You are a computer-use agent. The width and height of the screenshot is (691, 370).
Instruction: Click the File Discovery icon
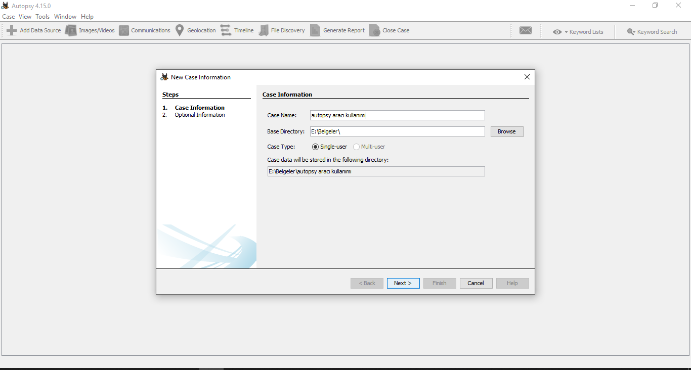point(264,30)
